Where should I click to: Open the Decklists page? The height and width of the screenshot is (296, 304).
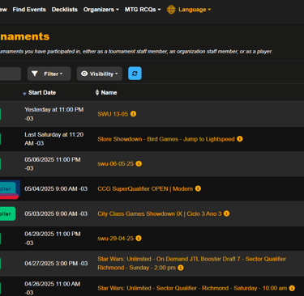tap(65, 10)
